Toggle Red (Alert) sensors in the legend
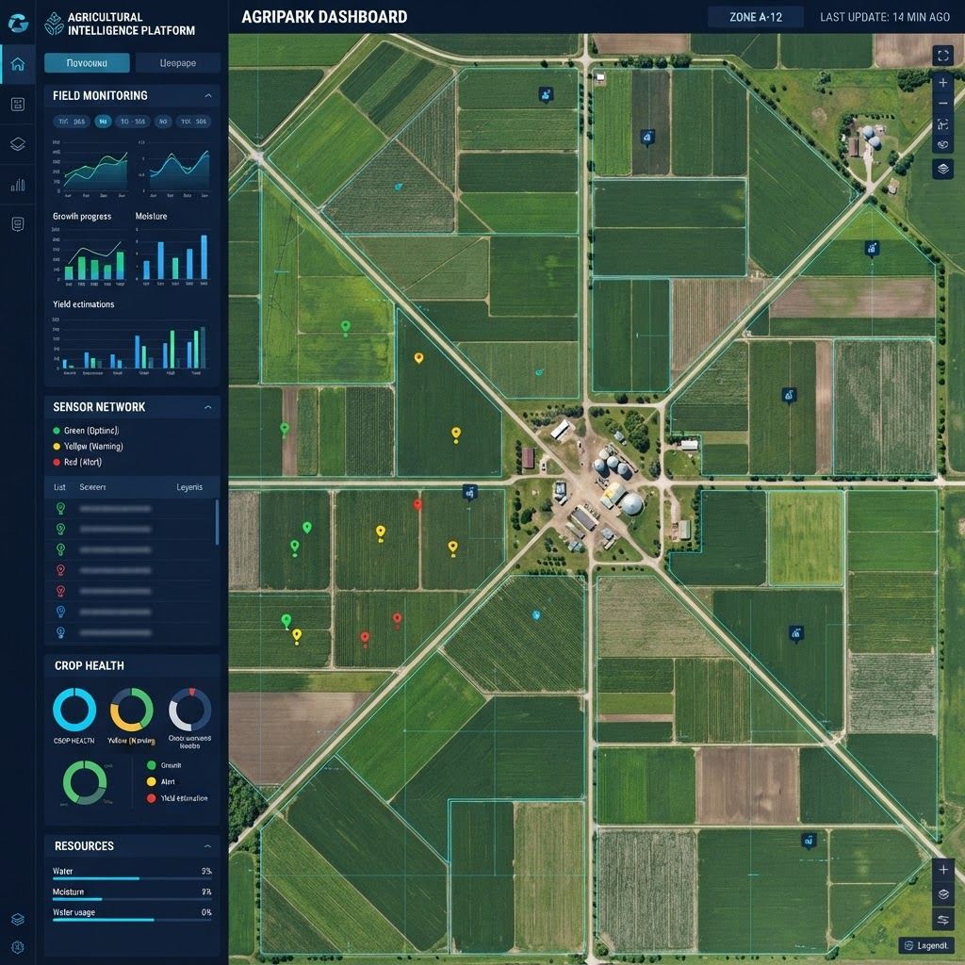The width and height of the screenshot is (965, 965). (x=77, y=462)
